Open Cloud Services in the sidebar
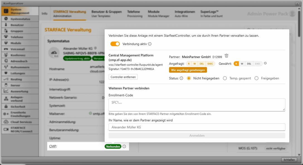Viewport: 303px width, 165px height. pyautogui.click(x=20, y=122)
